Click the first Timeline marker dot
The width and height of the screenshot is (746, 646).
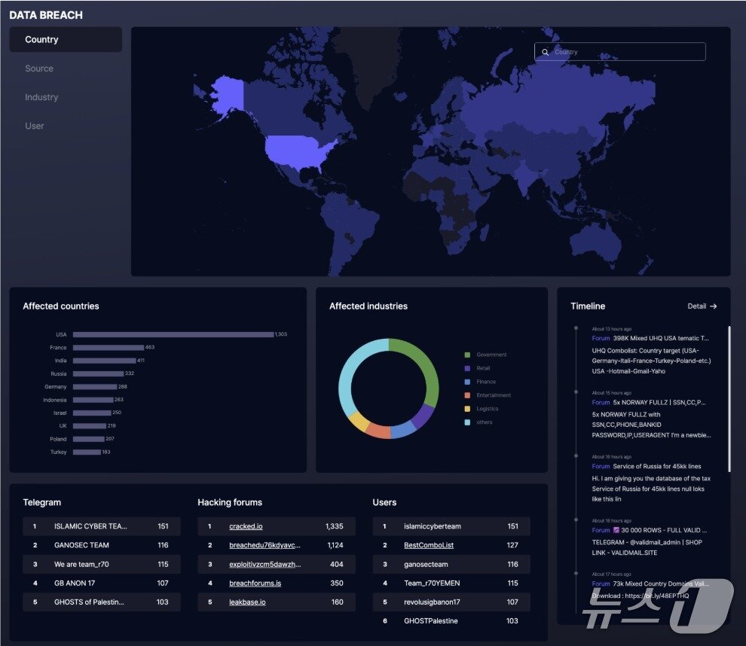(576, 328)
